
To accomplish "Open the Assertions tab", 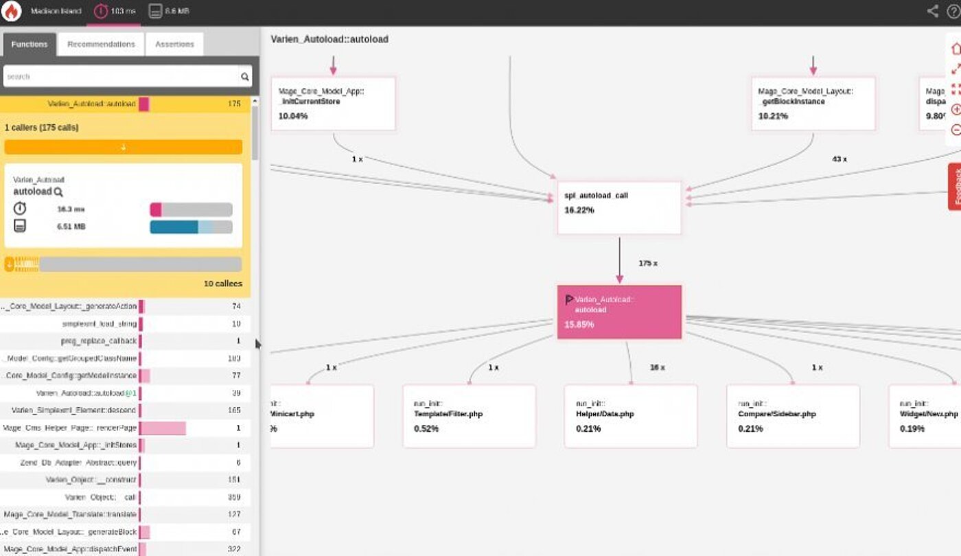I will [174, 44].
